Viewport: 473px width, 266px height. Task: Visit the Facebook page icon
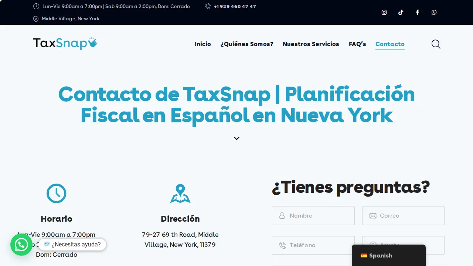pyautogui.click(x=418, y=12)
